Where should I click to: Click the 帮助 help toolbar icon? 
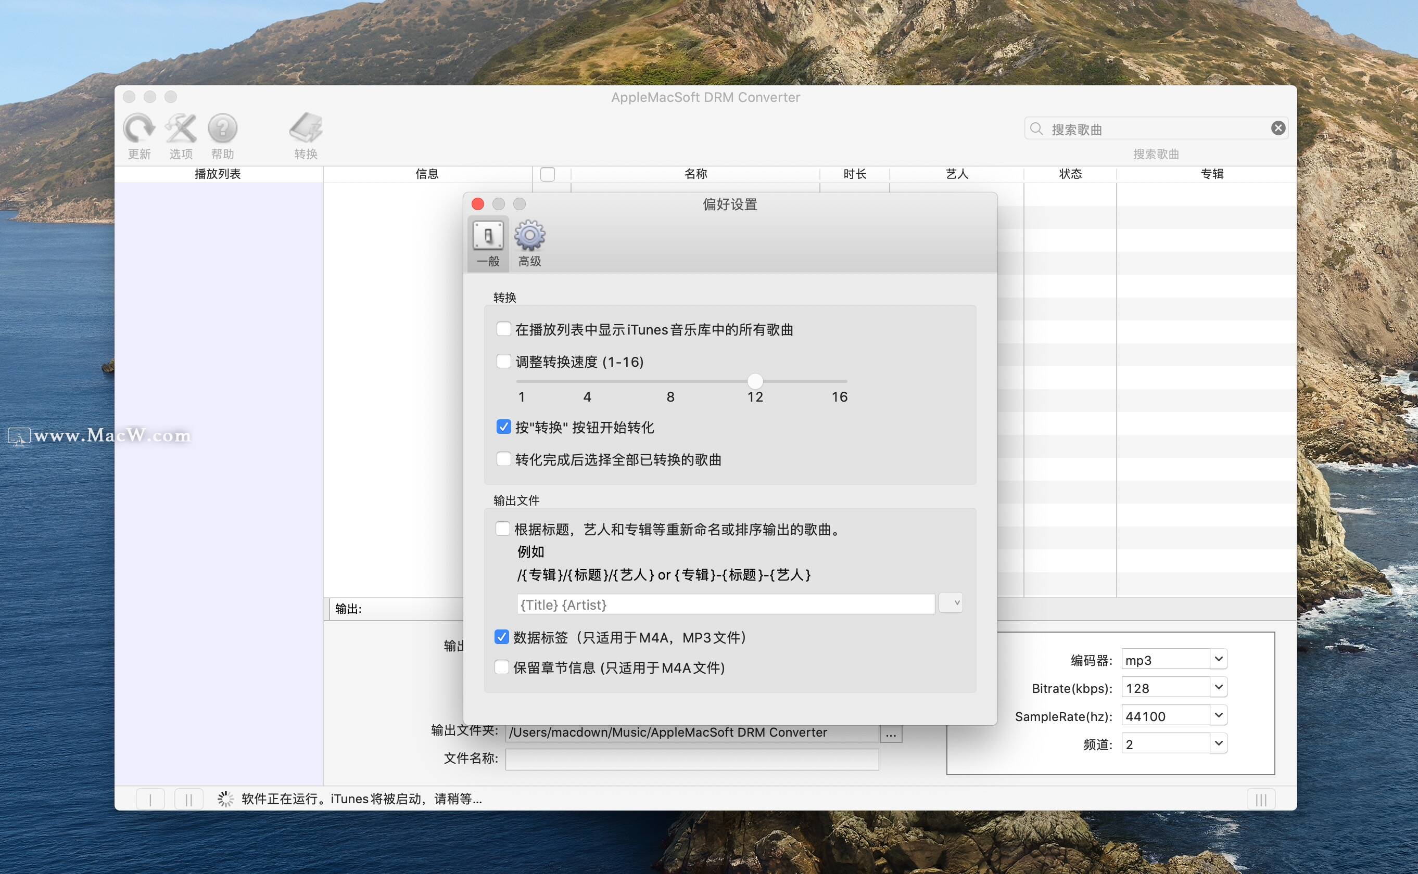223,128
